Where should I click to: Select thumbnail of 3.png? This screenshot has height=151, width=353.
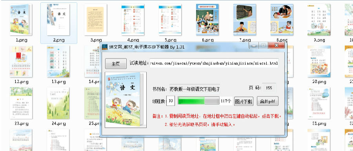(95, 20)
